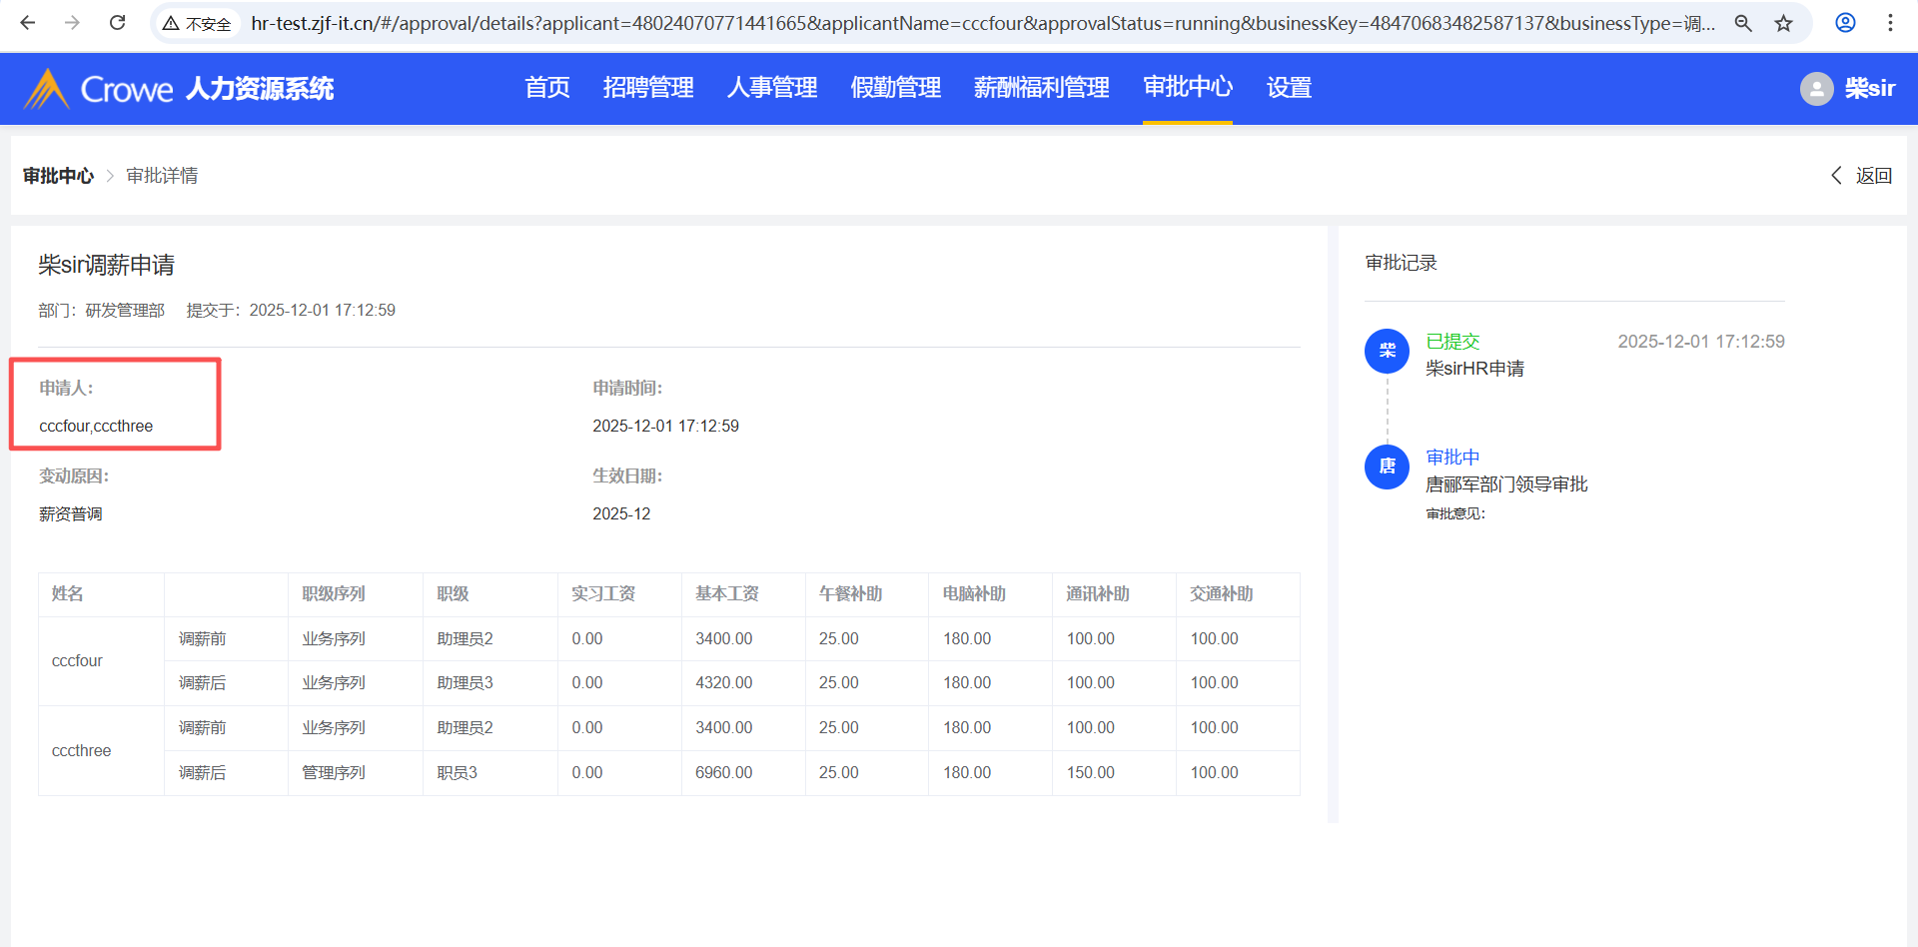Open the 招聘管理 menu
The image size is (1918, 947).
(x=648, y=88)
